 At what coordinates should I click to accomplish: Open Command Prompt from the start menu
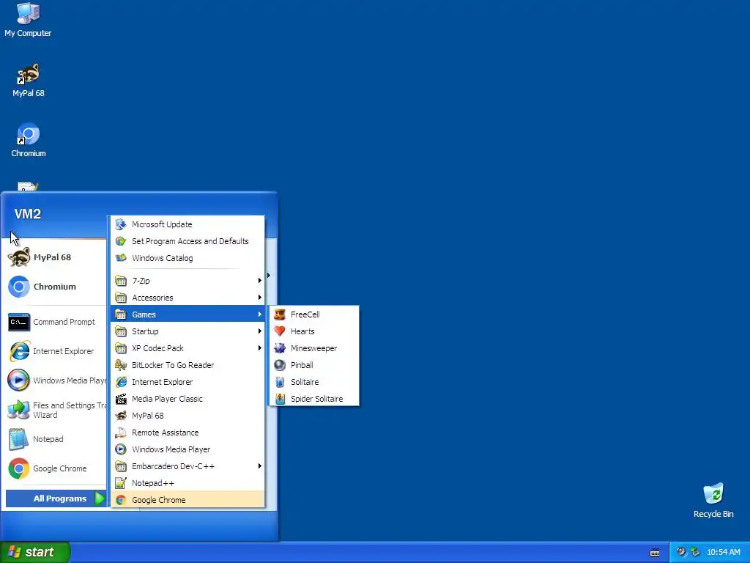point(55,322)
